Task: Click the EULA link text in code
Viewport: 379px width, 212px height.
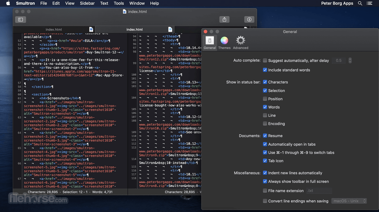Action: [x=89, y=41]
